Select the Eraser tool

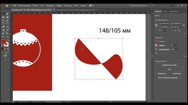[x=3, y=27]
